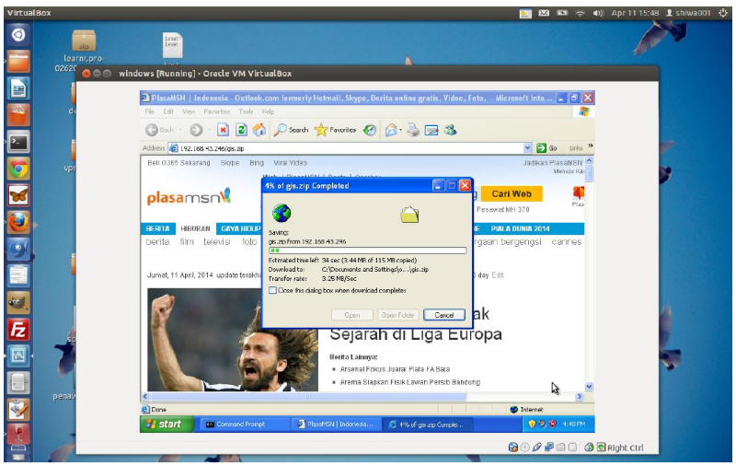Image resolution: width=736 pixels, height=466 pixels.
Task: Stop page loading with the red X icon
Action: [x=223, y=130]
